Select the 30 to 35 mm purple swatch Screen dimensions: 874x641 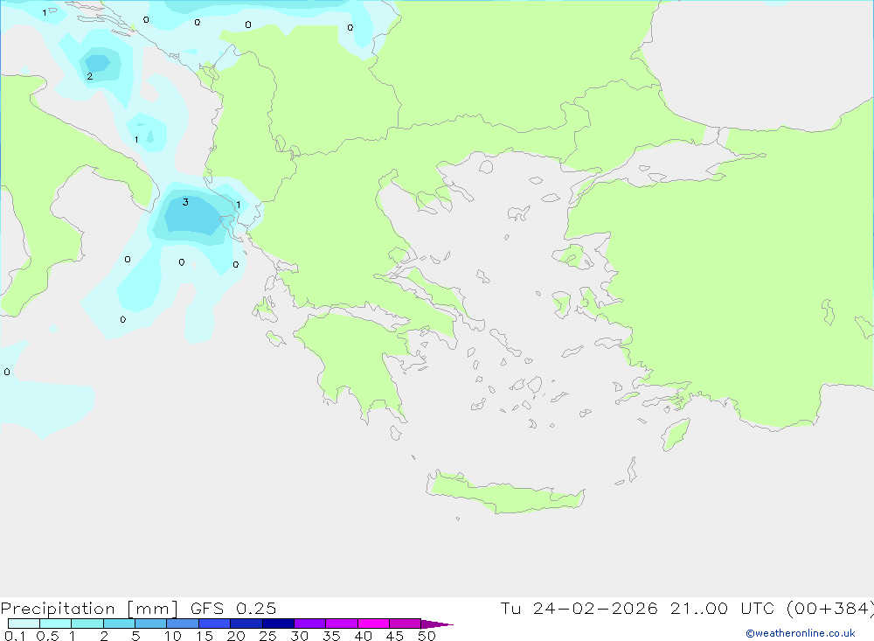[x=310, y=624]
